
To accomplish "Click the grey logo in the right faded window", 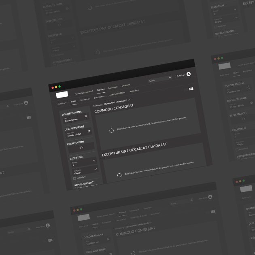I will coord(224,66).
